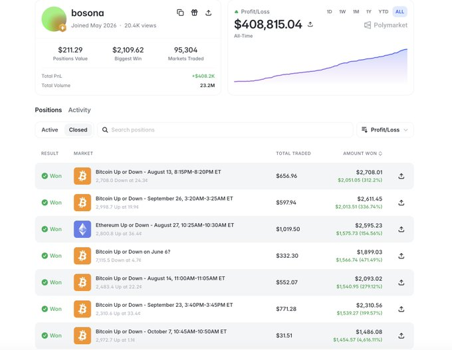Viewport: 452px width, 350px height.
Task: Click Bitcoin icon for August 13 market
Action: pos(82,176)
